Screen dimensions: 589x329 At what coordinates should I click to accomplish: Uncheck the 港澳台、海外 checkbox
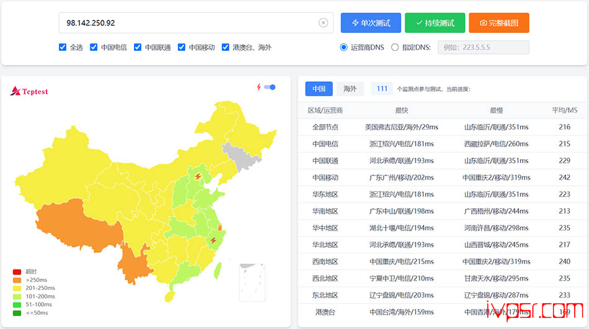pos(226,47)
